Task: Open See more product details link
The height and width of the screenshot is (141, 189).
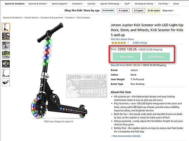Action: pyautogui.click(x=127, y=136)
